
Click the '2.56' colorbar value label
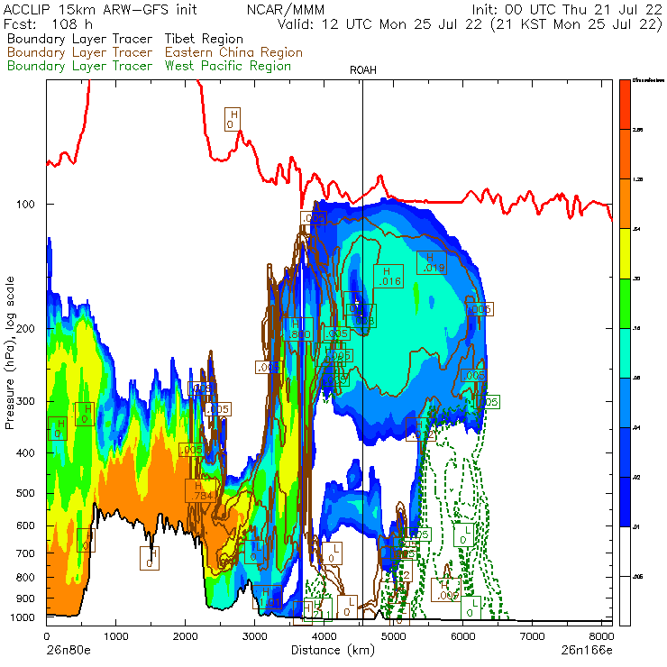[x=636, y=129]
